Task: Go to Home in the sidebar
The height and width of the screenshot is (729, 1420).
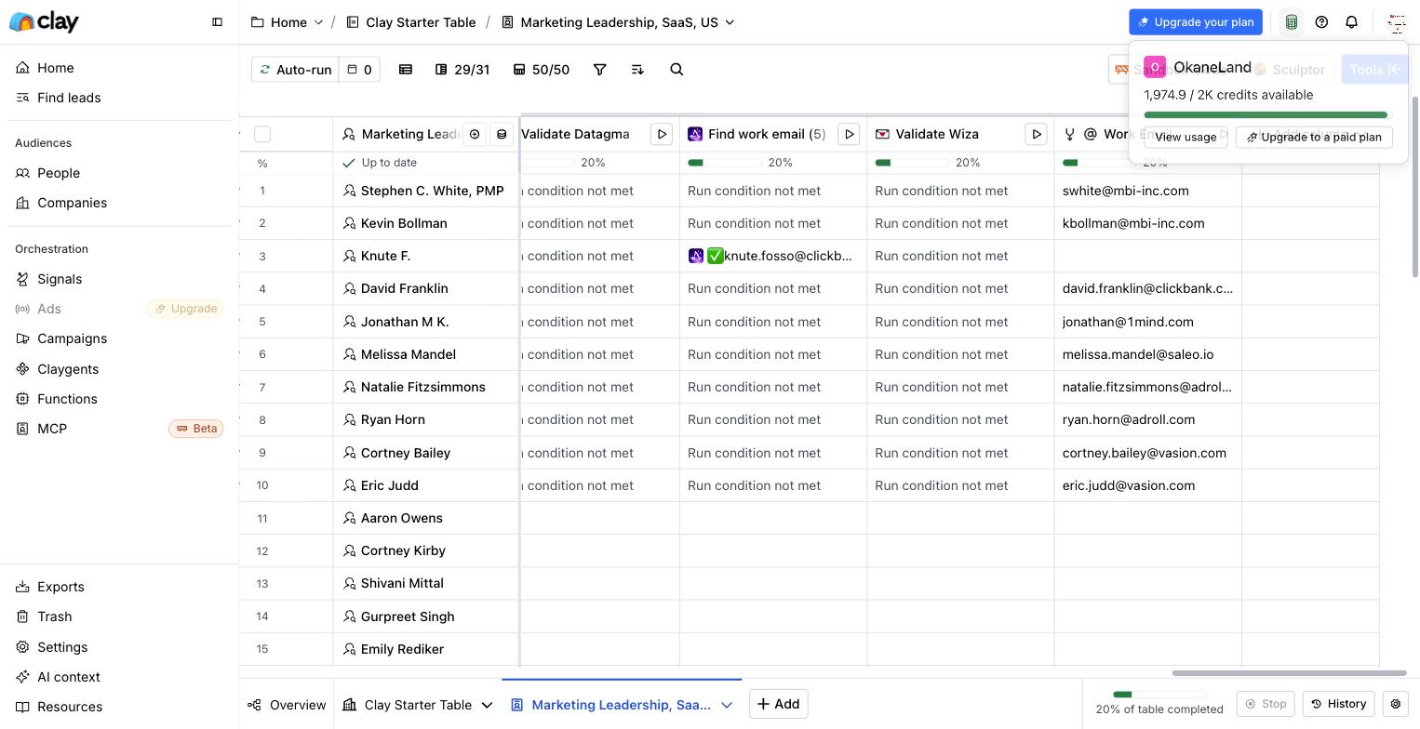Action: pos(119,68)
